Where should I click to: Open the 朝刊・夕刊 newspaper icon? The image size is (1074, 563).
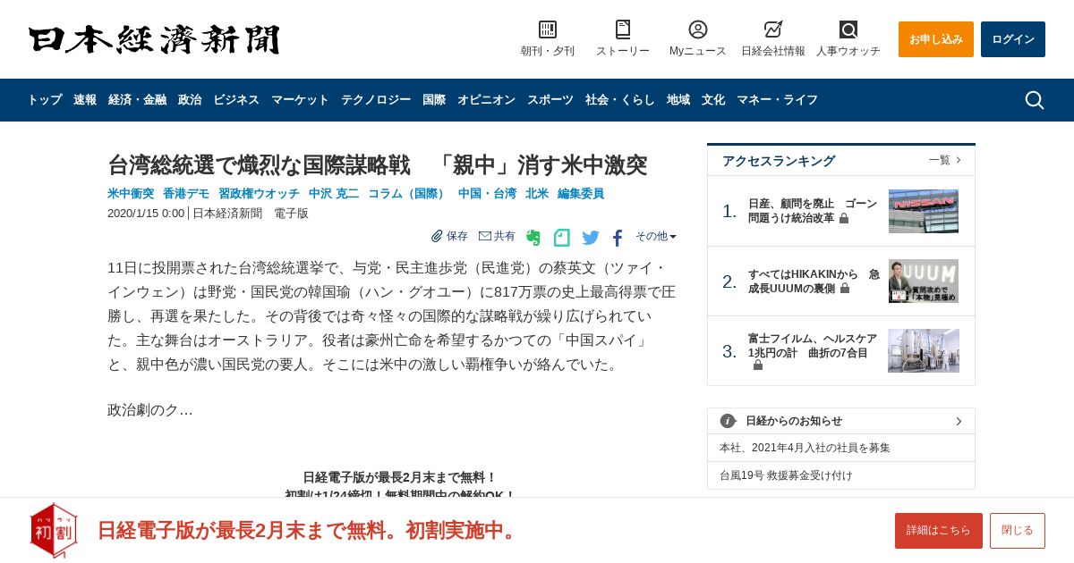[548, 29]
